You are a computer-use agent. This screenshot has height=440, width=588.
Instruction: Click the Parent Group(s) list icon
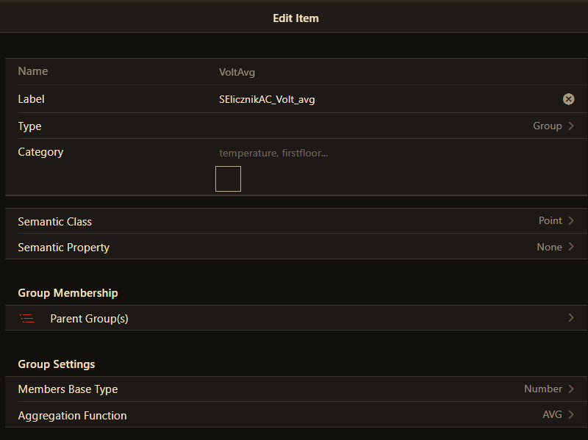27,319
